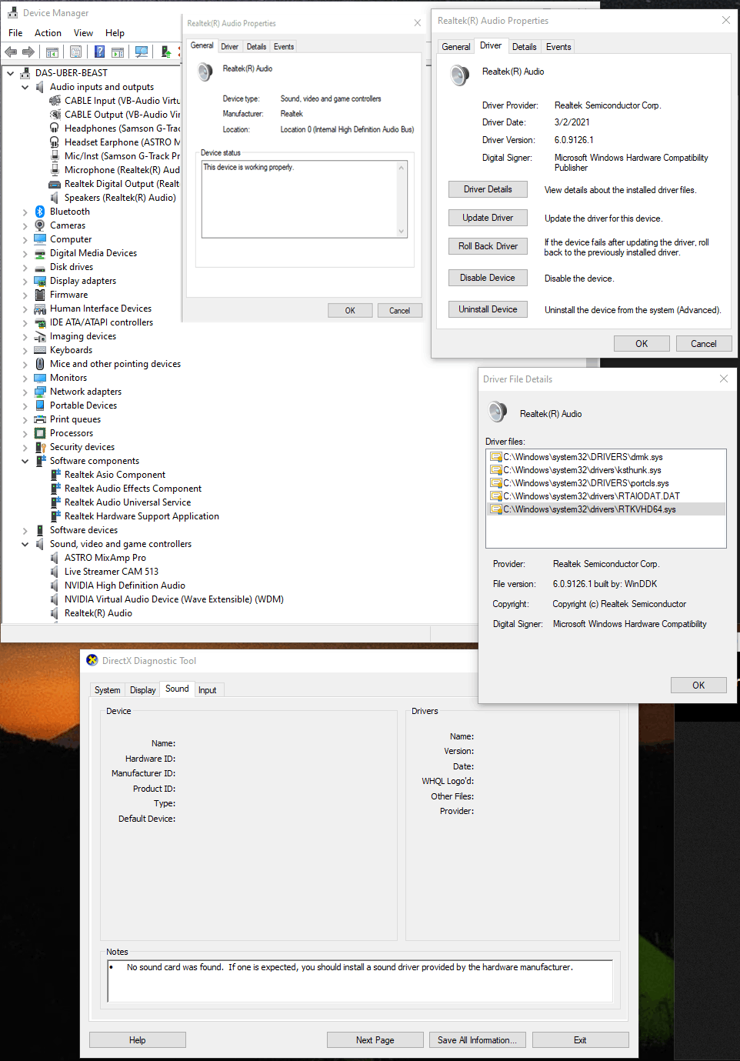740x1061 pixels.
Task: Click the Keyboards category icon
Action: tap(40, 350)
